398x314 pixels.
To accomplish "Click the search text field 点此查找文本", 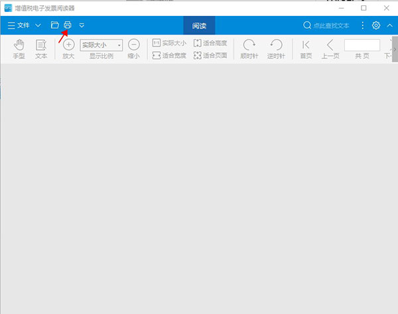I will pyautogui.click(x=331, y=25).
